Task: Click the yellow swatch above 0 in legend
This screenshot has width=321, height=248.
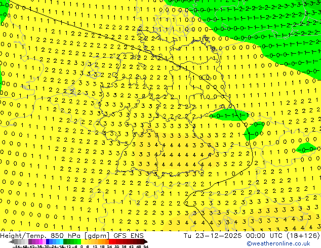Action: [83, 242]
